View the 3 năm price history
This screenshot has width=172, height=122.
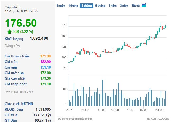pyautogui.click(x=124, y=6)
